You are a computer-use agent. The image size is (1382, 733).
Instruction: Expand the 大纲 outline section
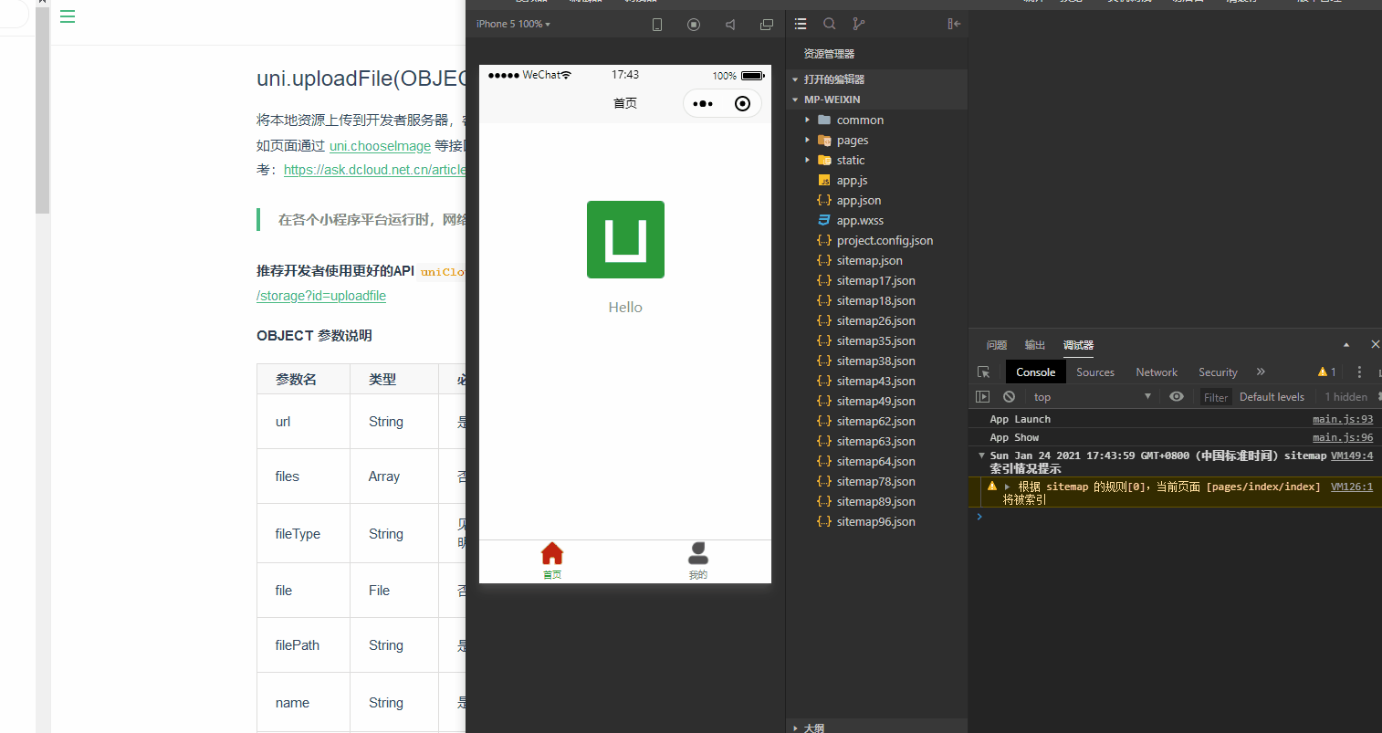[x=876, y=727]
